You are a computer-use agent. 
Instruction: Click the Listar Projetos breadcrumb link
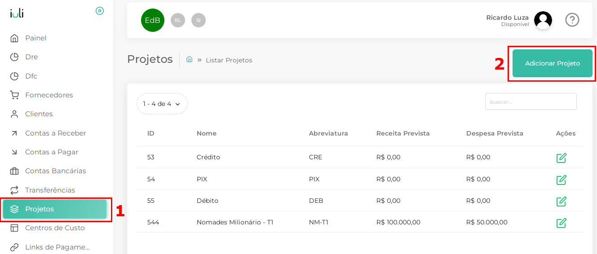coord(229,60)
